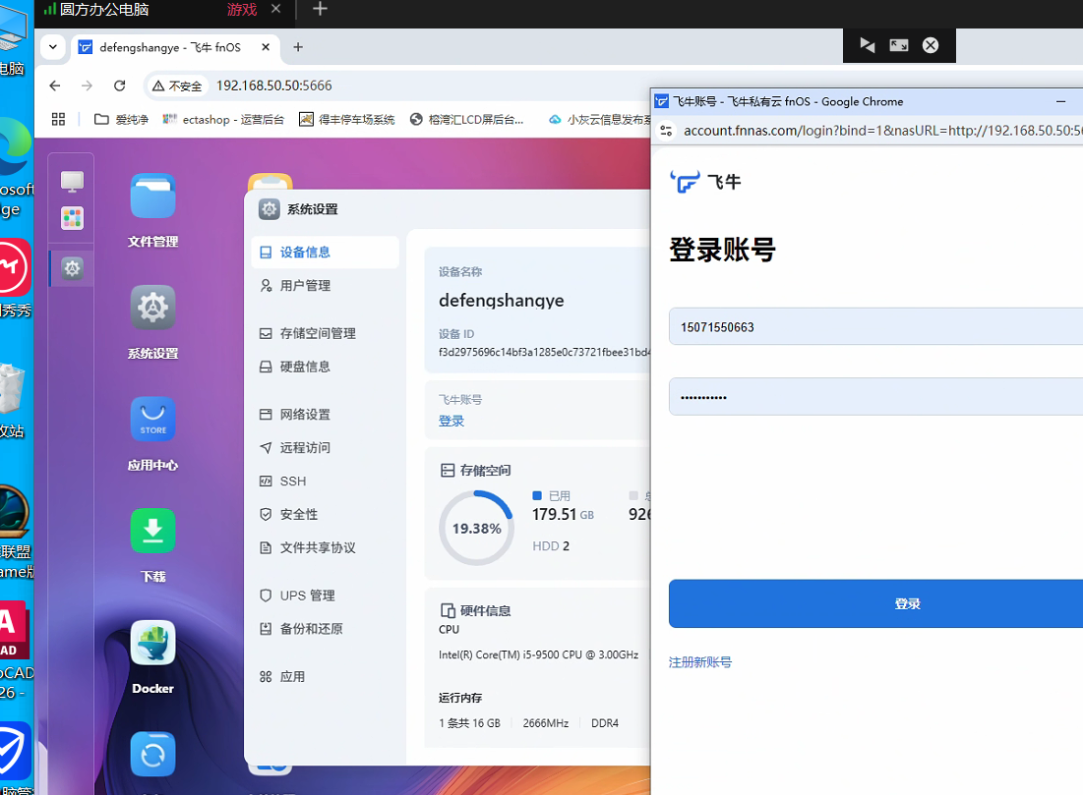
Task: Click the 登录 link under 飞牛账号
Action: tap(451, 421)
